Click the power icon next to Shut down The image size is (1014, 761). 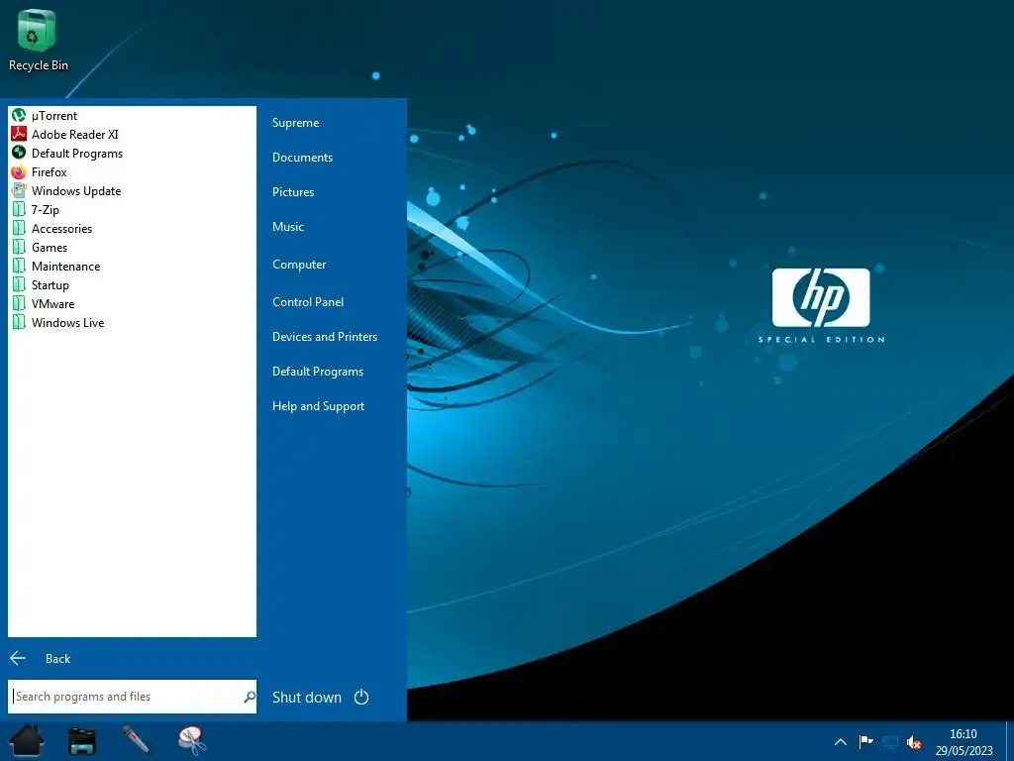coord(361,697)
